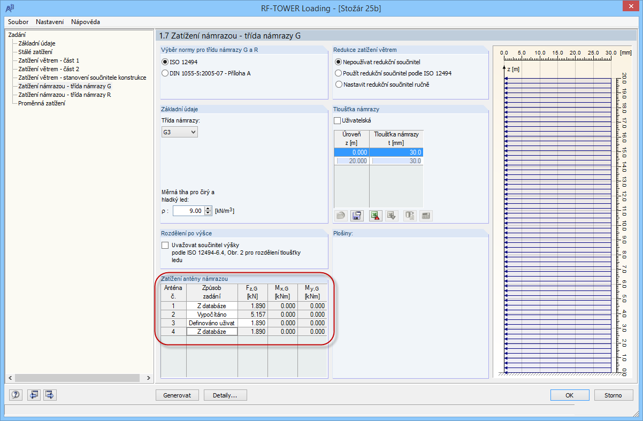Select Zatížení námrazou - třída námrazy R
643x421 pixels.
tap(65, 95)
